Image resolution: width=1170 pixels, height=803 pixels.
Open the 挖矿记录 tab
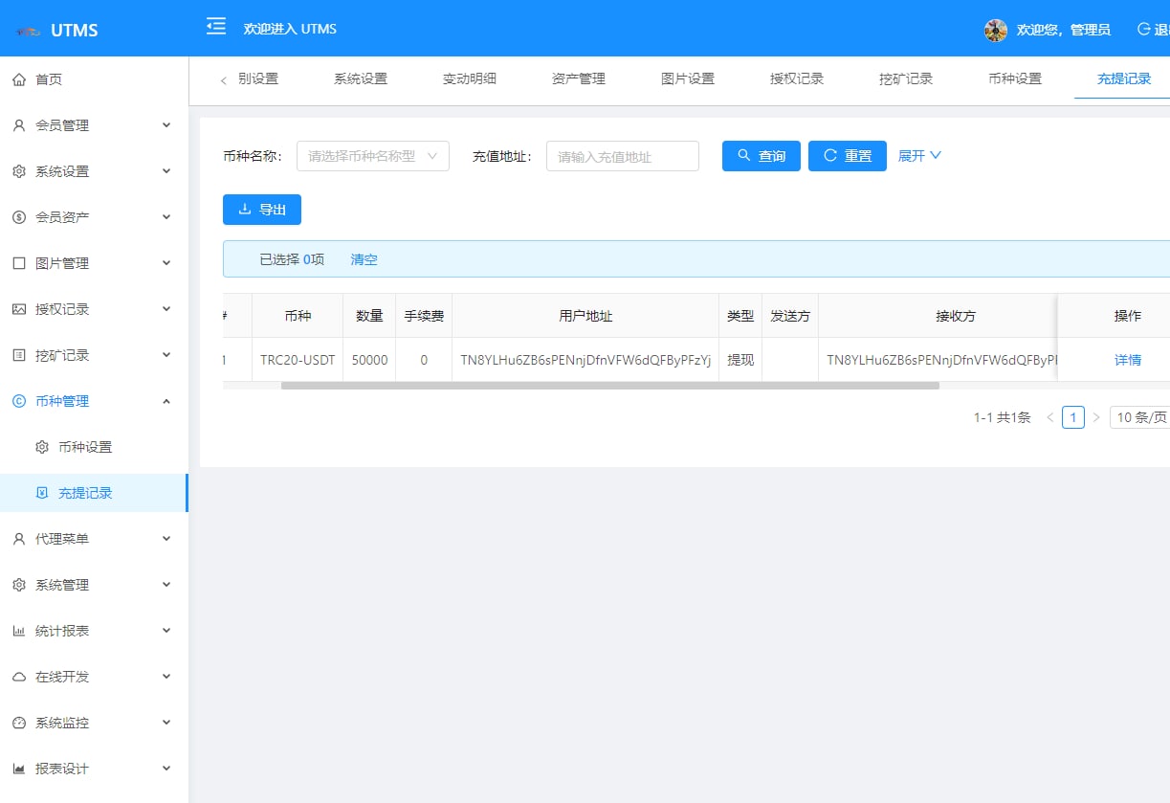tap(906, 78)
